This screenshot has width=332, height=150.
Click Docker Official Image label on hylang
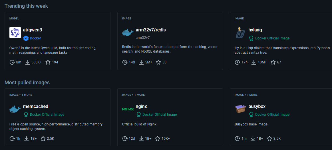272,38
